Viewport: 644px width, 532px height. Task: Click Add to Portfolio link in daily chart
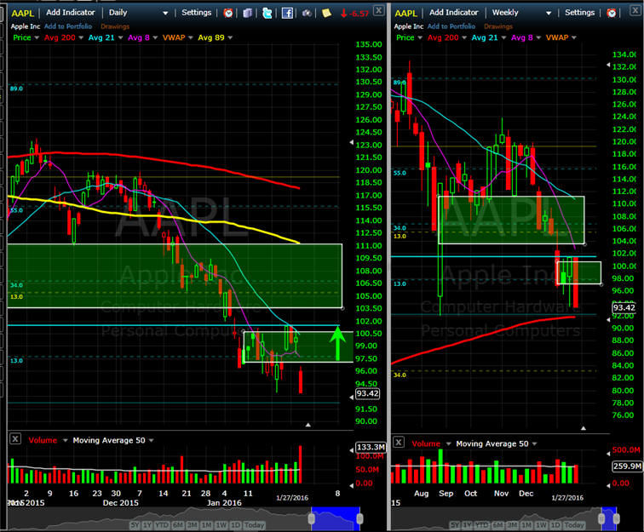click(x=64, y=26)
